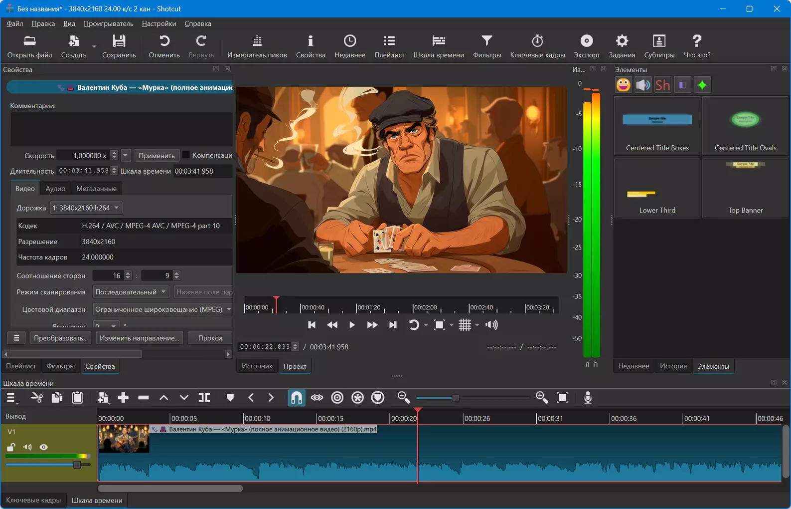791x509 pixels.
Task: Switch to the История tab
Action: click(x=673, y=366)
